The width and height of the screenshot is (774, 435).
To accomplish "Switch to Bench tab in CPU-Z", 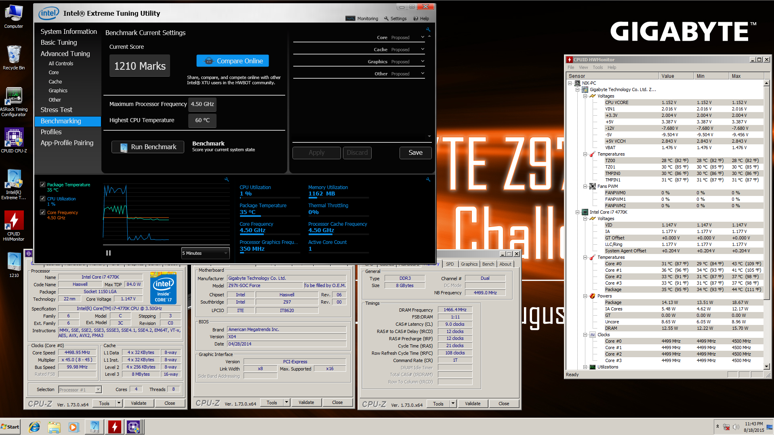I will [488, 264].
